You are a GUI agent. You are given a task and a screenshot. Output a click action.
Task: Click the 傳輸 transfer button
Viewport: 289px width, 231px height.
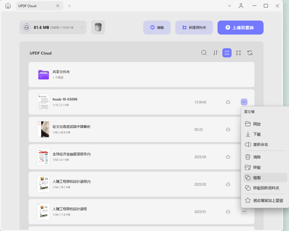(x=157, y=27)
